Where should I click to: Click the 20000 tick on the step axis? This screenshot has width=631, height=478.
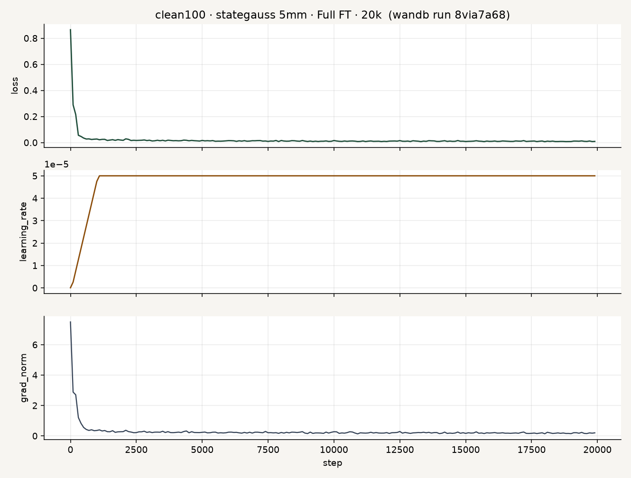click(597, 449)
